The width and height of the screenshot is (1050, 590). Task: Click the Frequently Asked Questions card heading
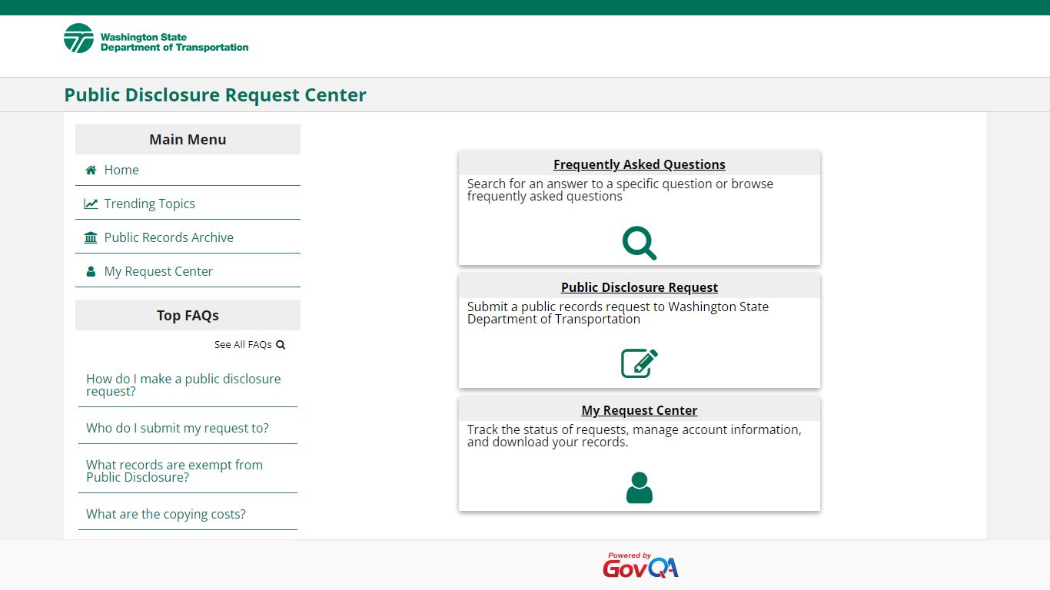(640, 164)
